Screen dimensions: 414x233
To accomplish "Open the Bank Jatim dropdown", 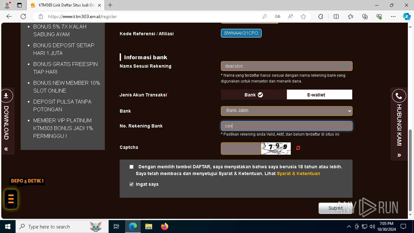I will (x=287, y=111).
